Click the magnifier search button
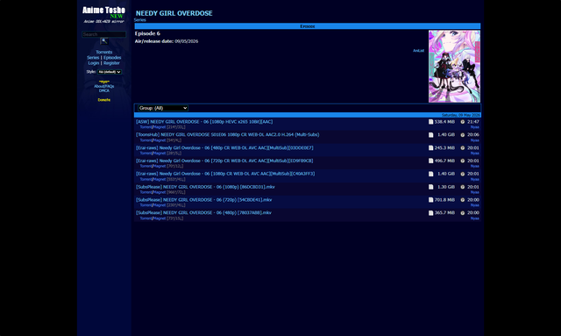The height and width of the screenshot is (336, 561). coord(103,41)
